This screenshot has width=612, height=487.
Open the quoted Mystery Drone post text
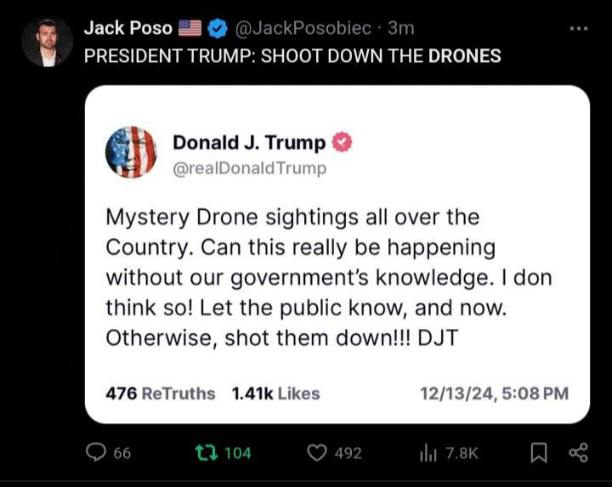tap(329, 277)
